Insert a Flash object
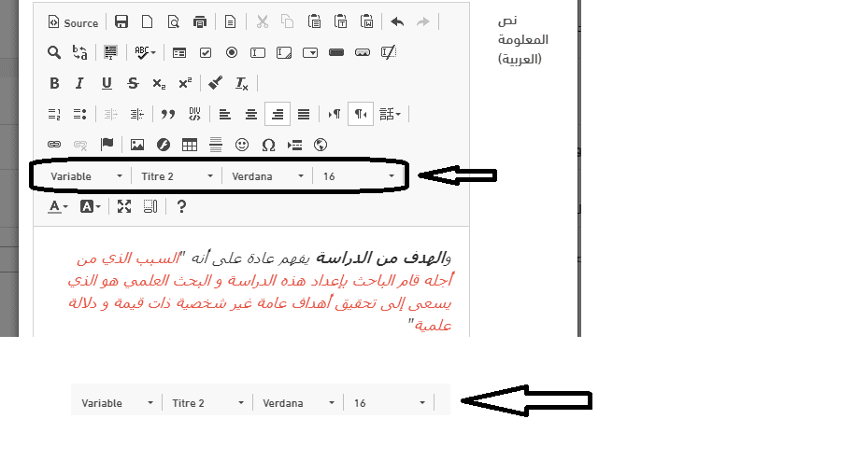Image resolution: width=855 pixels, height=461 pixels. tap(163, 145)
